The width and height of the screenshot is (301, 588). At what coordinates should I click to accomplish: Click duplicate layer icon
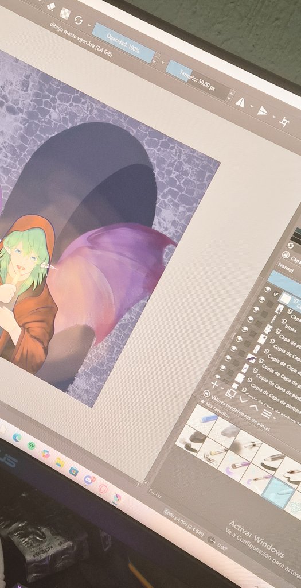click(x=231, y=393)
